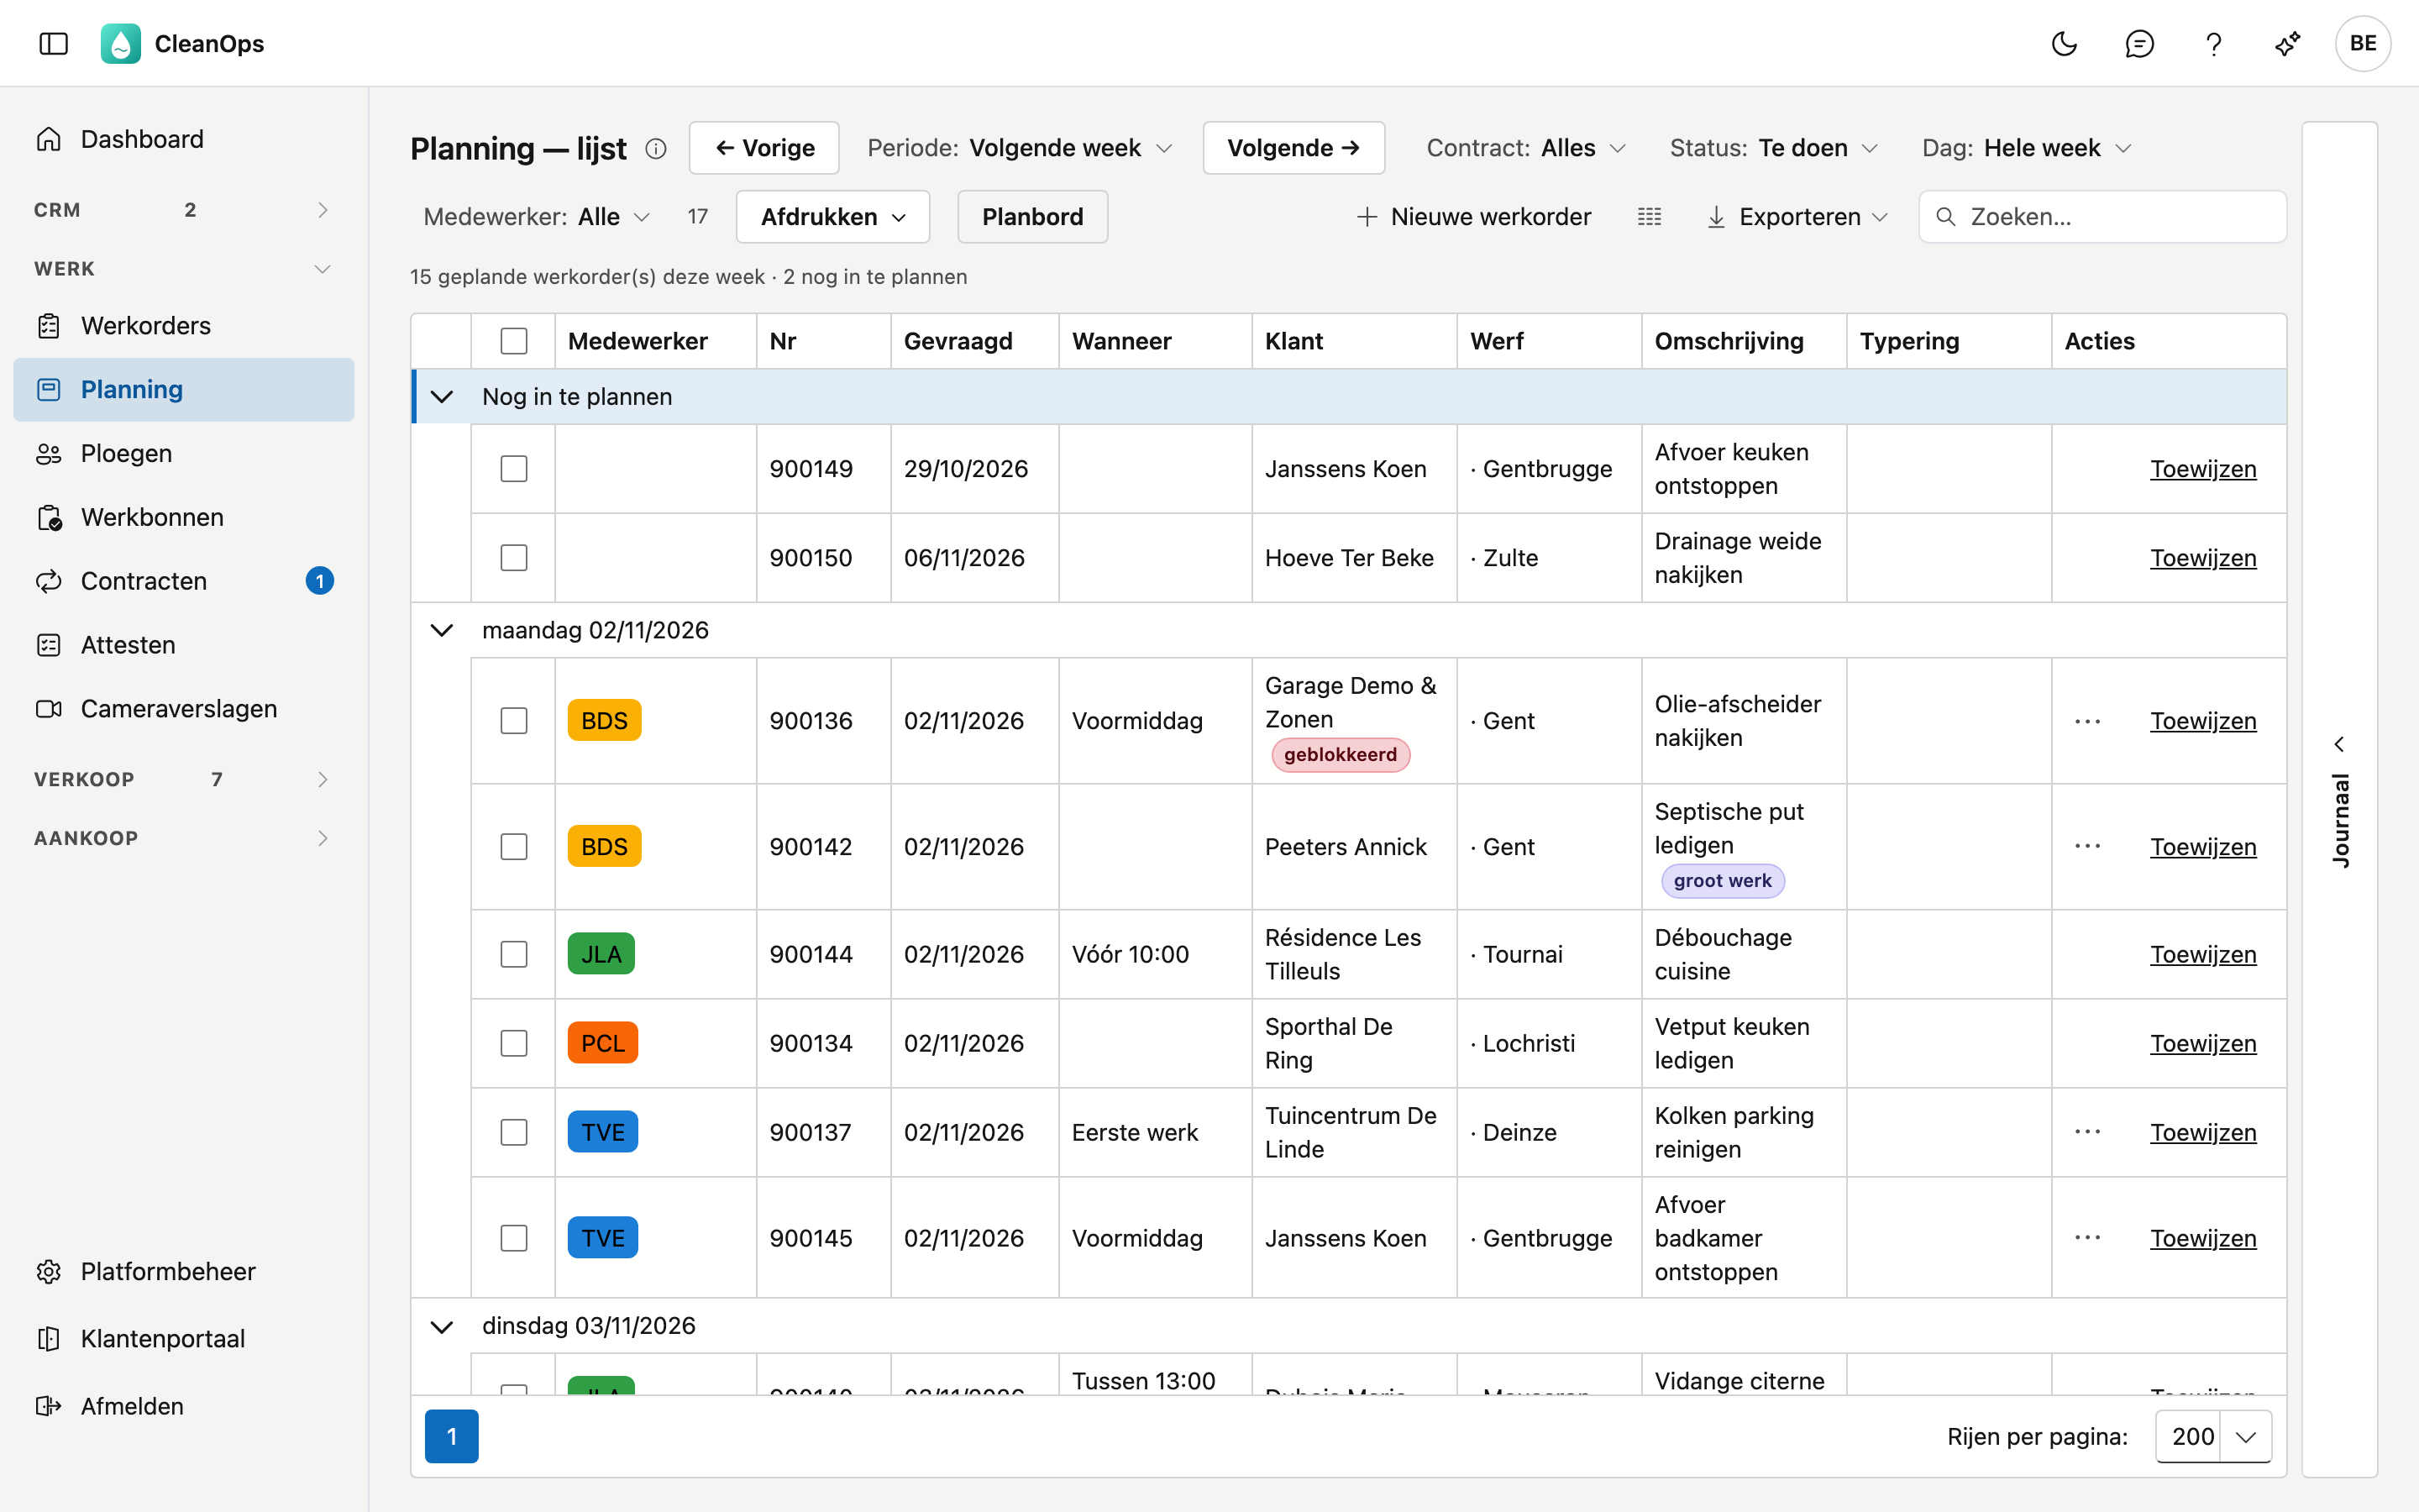
Task: Open BE user avatar menu
Action: click(x=2363, y=43)
